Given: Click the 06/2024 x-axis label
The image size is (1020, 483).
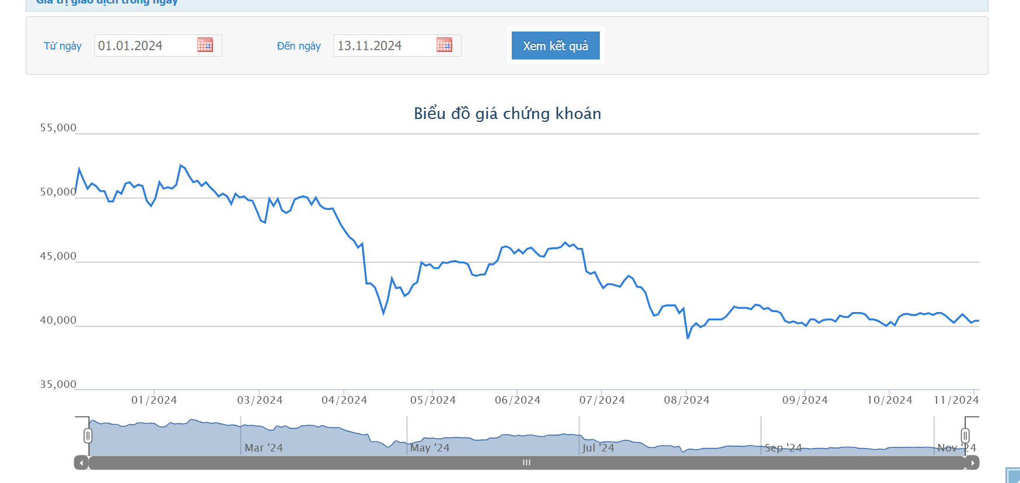Looking at the screenshot, I should click(518, 400).
